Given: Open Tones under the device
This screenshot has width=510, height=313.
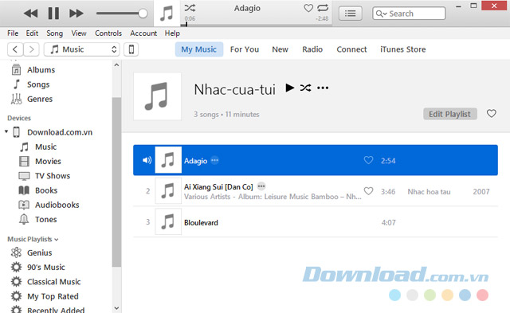Looking at the screenshot, I should [x=45, y=219].
